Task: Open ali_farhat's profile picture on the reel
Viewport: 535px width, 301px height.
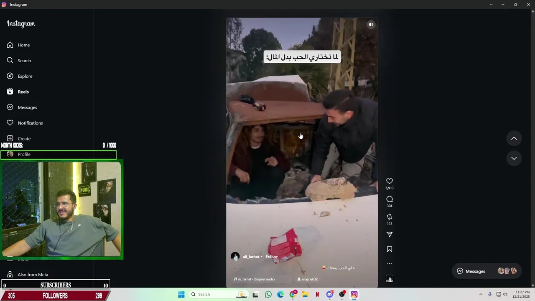Action: (x=235, y=257)
